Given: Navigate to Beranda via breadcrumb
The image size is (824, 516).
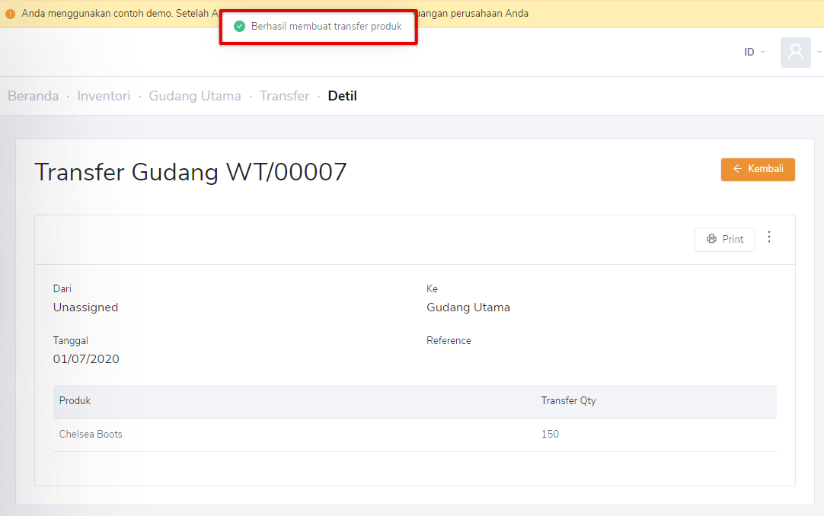Looking at the screenshot, I should [33, 96].
